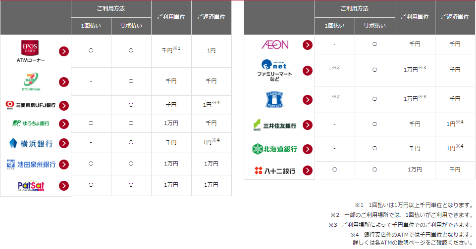Click the red arrow beside 八十二銀行
Image resolution: width=476 pixels, height=249 pixels.
point(308,170)
